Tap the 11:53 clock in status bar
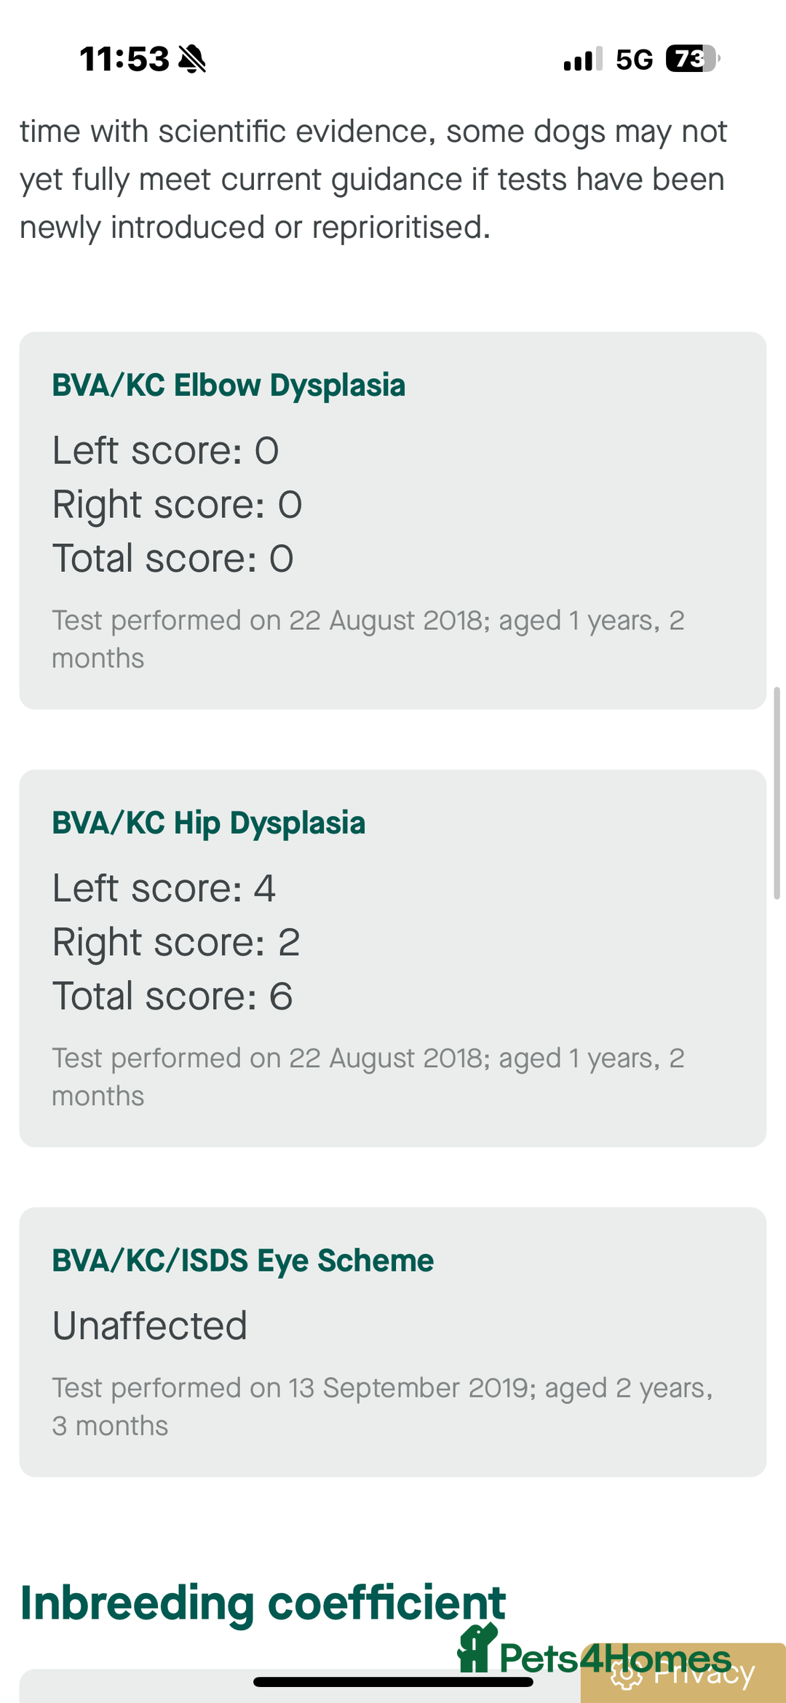The width and height of the screenshot is (786, 1703). [124, 59]
